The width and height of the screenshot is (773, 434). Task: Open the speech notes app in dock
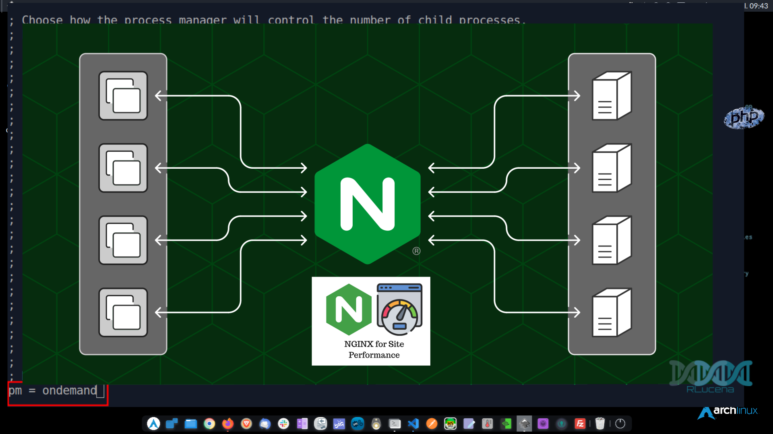point(320,424)
